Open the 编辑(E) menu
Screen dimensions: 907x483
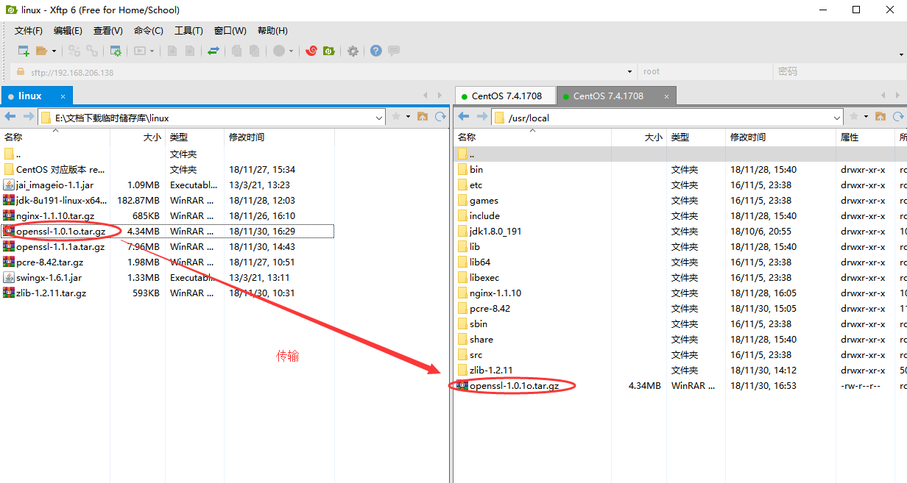[68, 31]
